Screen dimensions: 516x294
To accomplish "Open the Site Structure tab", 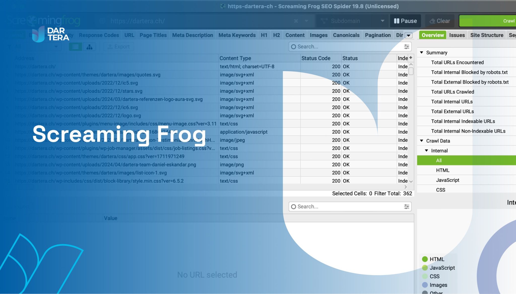I will pyautogui.click(x=487, y=35).
